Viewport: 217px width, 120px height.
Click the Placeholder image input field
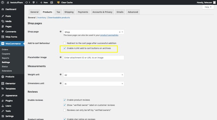[x=94, y=58]
